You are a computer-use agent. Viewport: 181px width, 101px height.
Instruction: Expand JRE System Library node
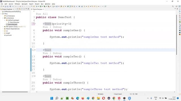[3, 27]
